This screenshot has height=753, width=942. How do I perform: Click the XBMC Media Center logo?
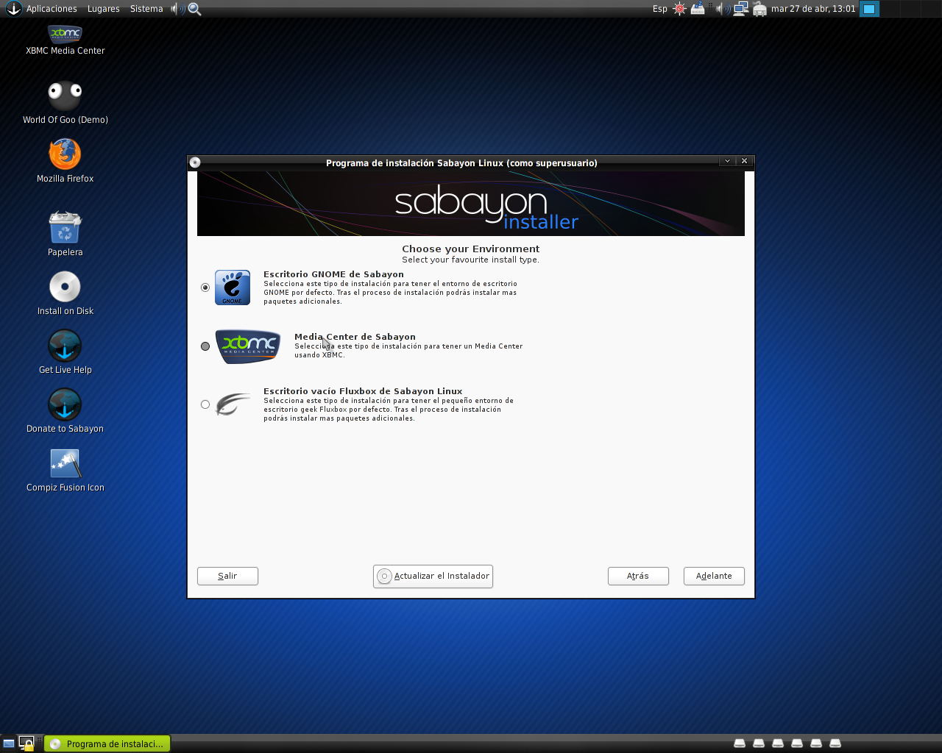click(248, 346)
